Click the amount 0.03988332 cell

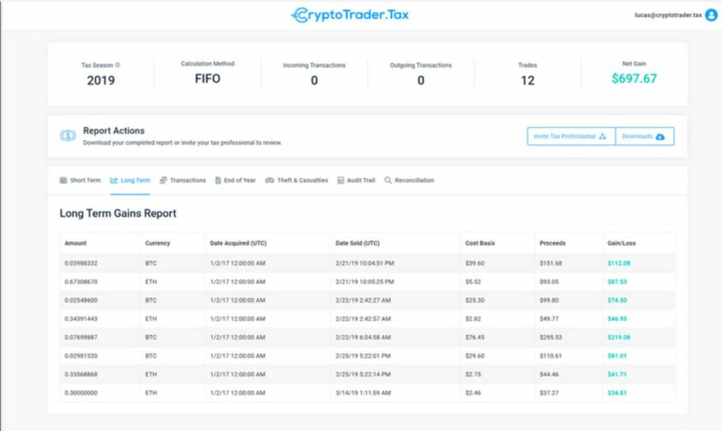(81, 263)
